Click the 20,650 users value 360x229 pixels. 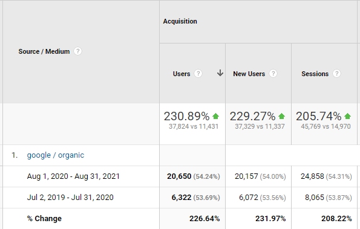[x=179, y=176]
